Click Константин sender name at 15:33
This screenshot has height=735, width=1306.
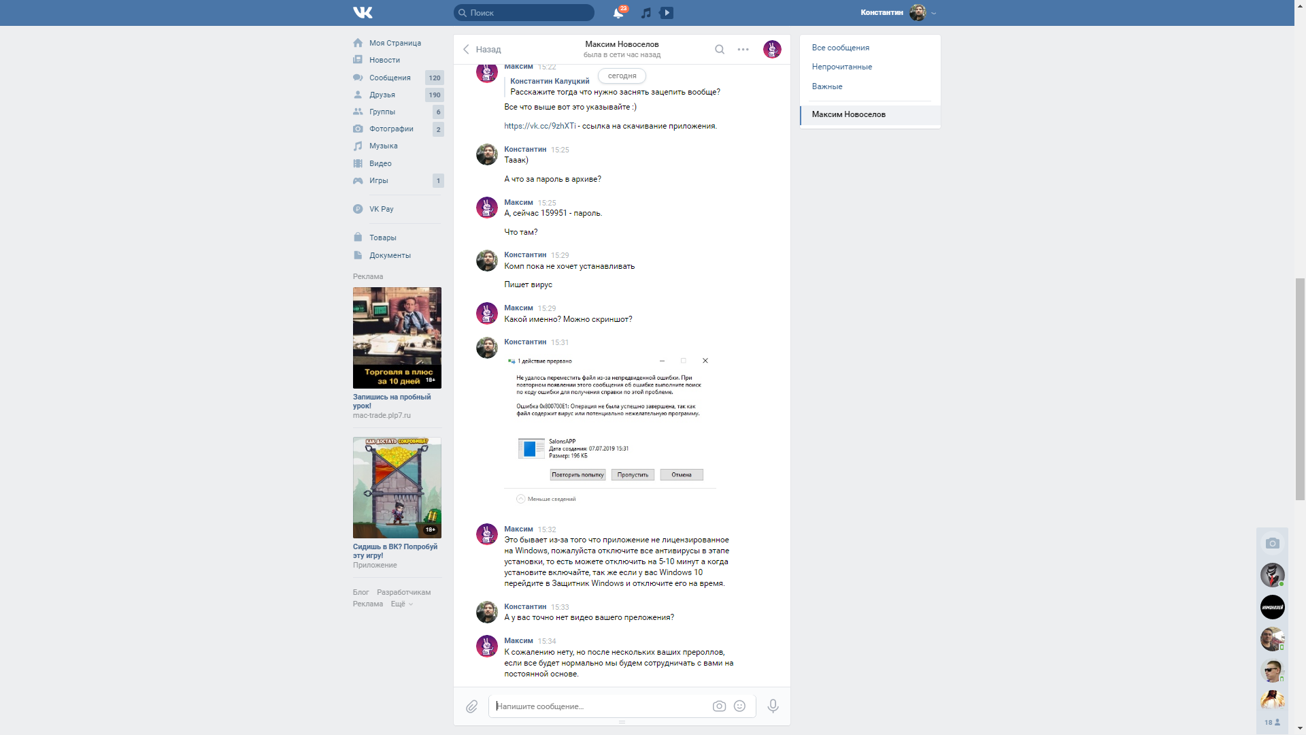click(525, 606)
